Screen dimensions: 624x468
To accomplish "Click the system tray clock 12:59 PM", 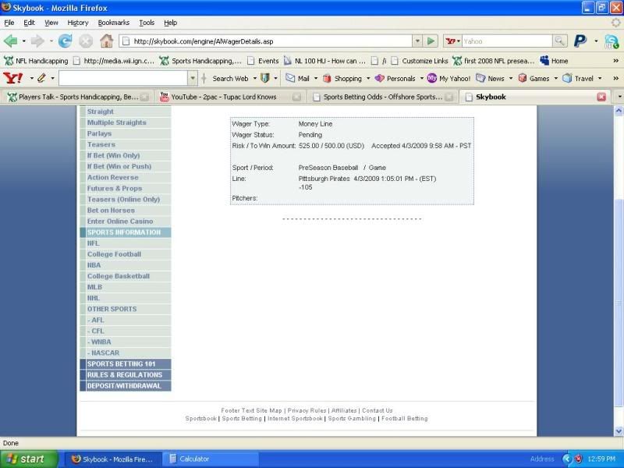I will click(601, 459).
